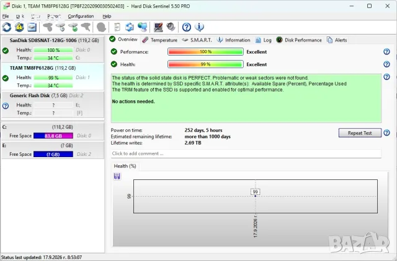Click the document report toolbar icon
397x261 pixels.
click(x=117, y=27)
